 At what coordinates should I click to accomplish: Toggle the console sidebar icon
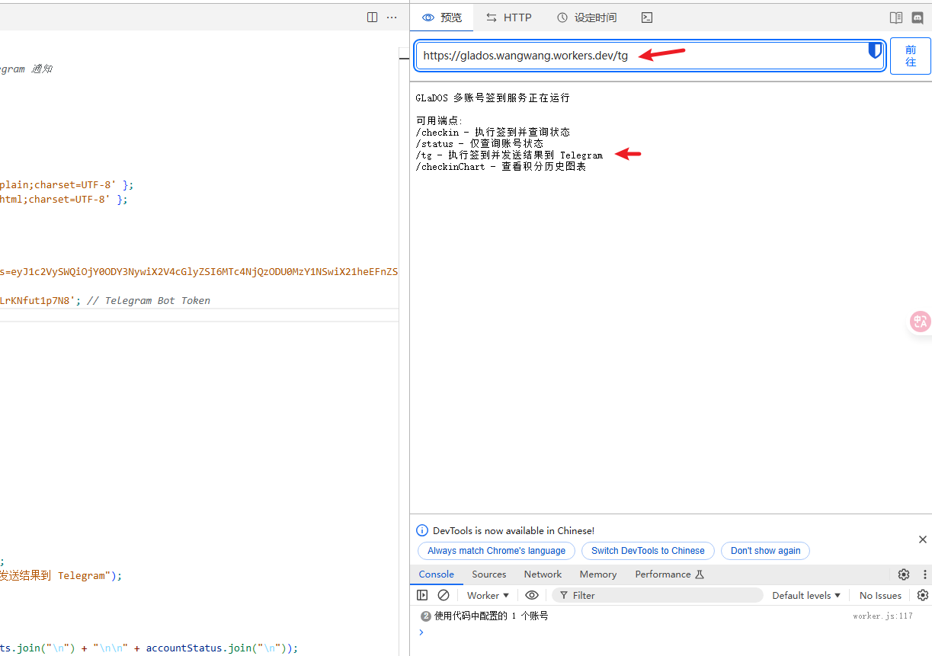tap(422, 595)
